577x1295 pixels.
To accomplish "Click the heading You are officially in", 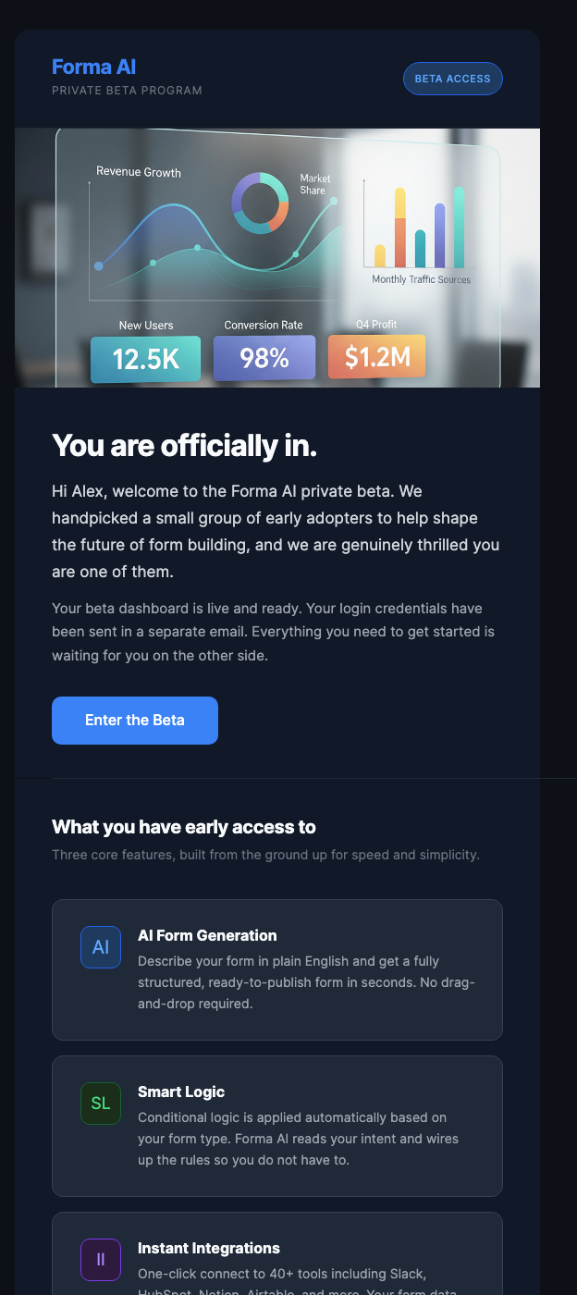I will click(x=184, y=446).
